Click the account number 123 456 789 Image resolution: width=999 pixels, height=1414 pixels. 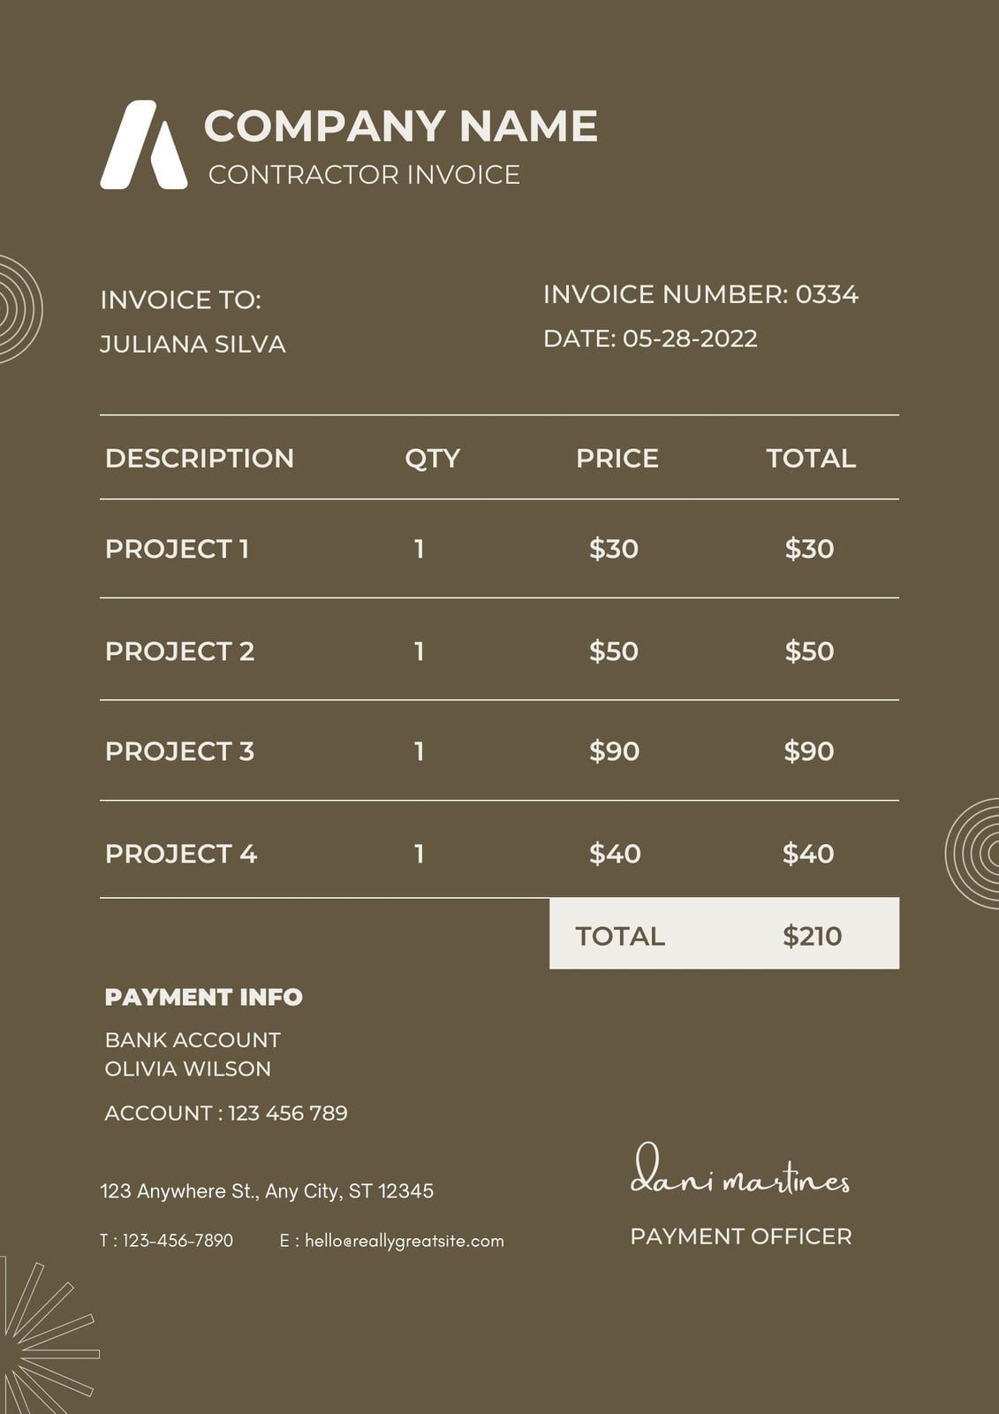coord(288,1113)
